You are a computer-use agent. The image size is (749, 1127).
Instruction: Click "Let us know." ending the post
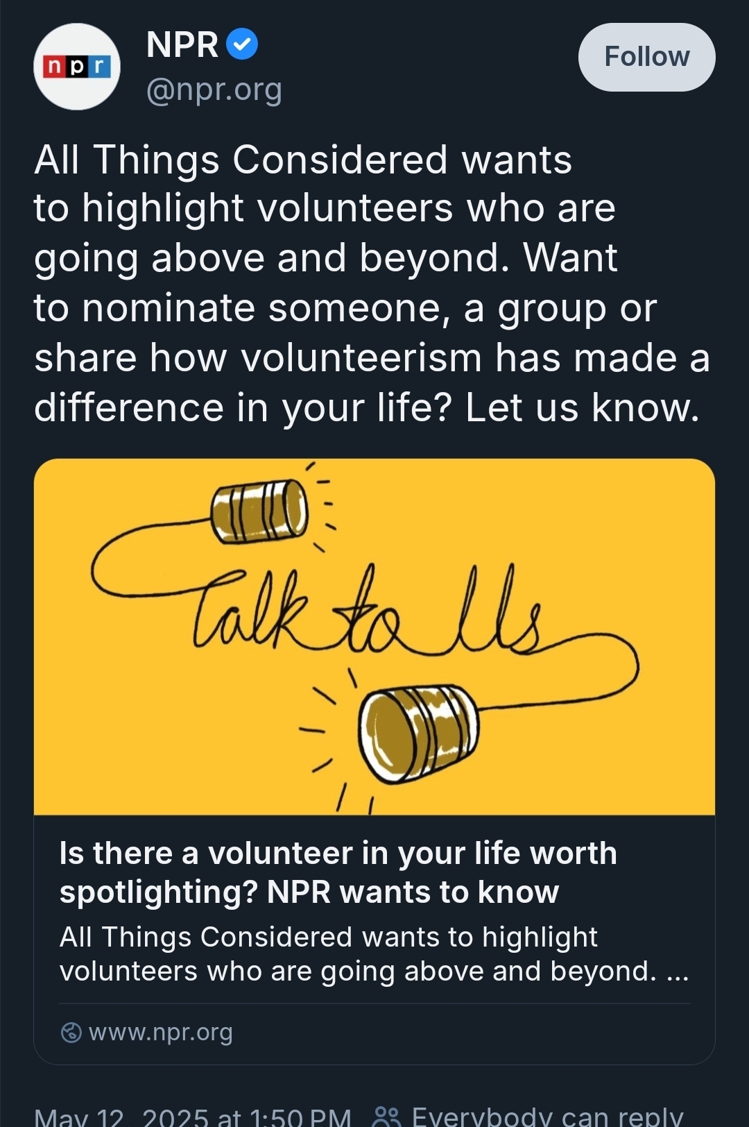tap(583, 407)
